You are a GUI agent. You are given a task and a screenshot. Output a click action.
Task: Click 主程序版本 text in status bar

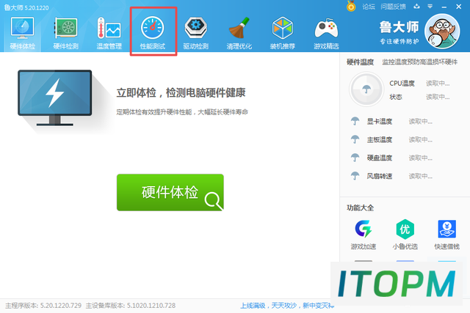43,306
